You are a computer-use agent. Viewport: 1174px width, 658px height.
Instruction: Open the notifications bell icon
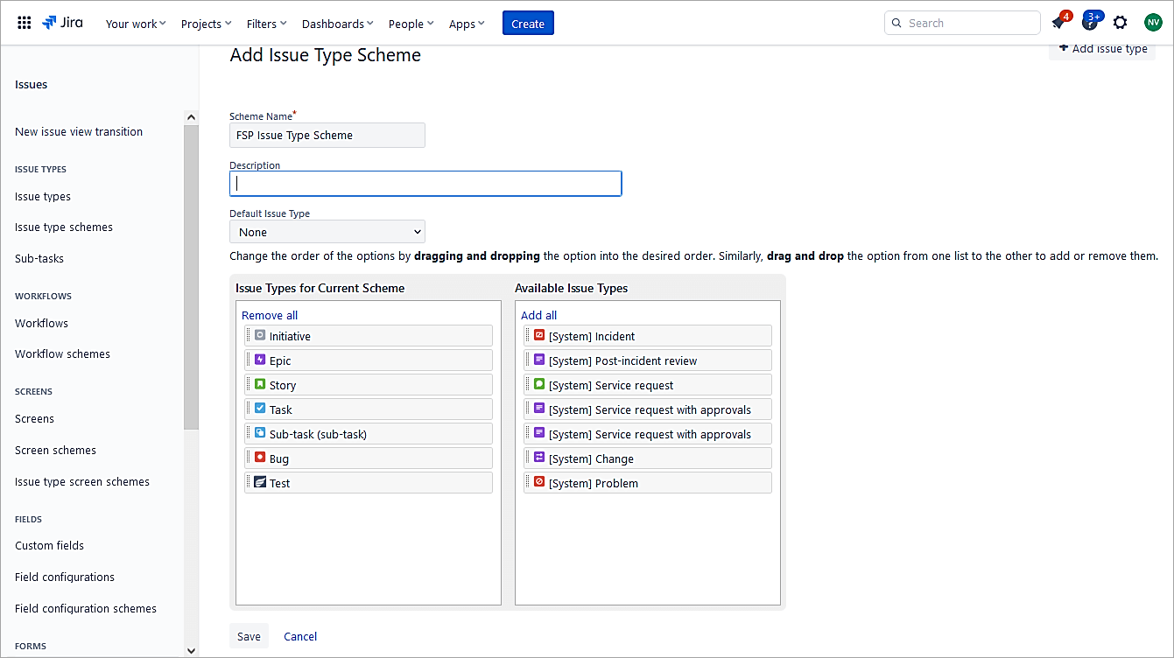(1058, 23)
